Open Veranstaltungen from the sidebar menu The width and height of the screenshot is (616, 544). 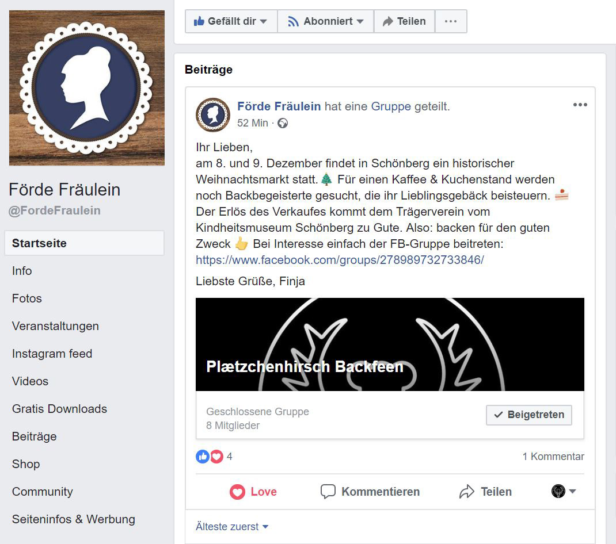(x=55, y=326)
